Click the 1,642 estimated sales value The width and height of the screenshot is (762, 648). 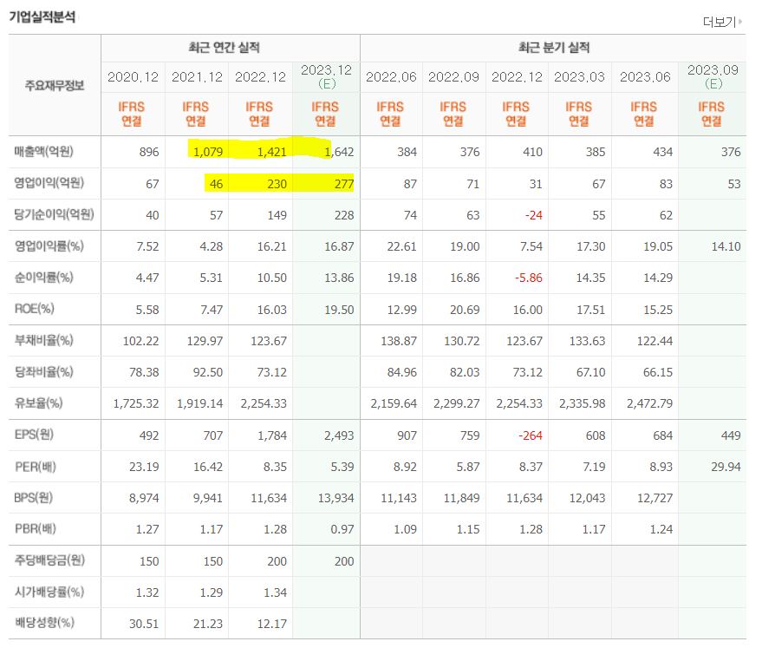[x=339, y=152]
